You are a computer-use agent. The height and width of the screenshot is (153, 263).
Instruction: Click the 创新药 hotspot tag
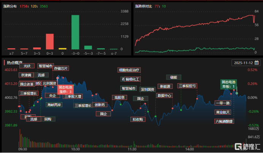(x=100, y=105)
